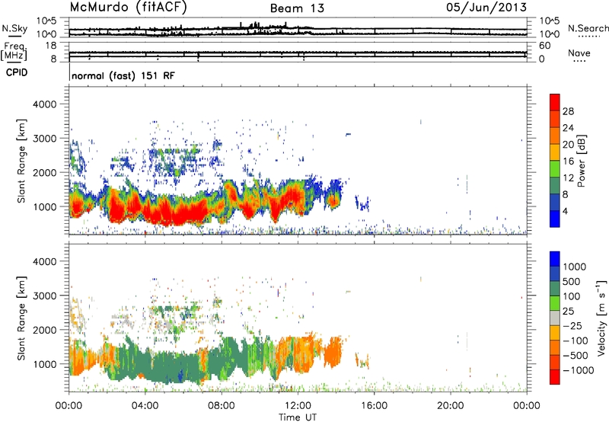Viewport: 609px width, 422px height.
Task: Click the "20:00" time axis label
Action: (451, 406)
